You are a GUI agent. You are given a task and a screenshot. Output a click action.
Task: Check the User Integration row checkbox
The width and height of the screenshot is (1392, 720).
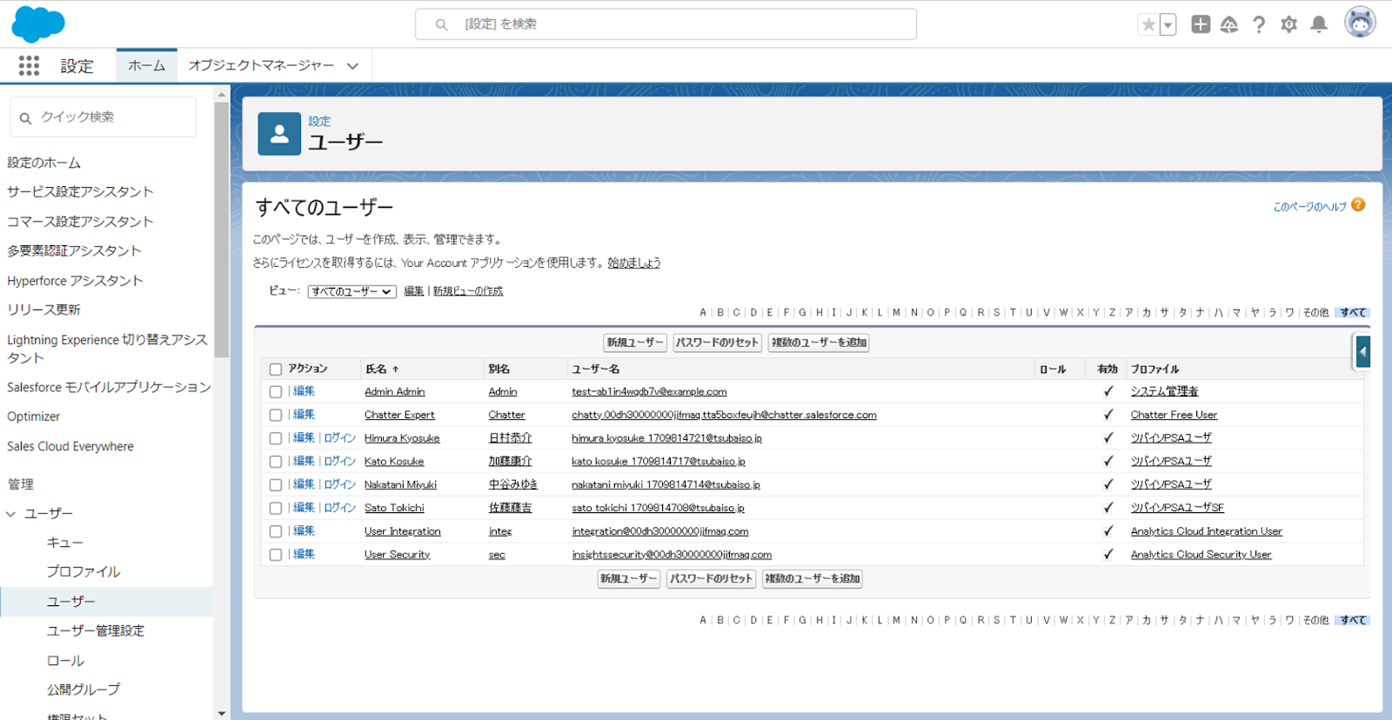[x=276, y=531]
